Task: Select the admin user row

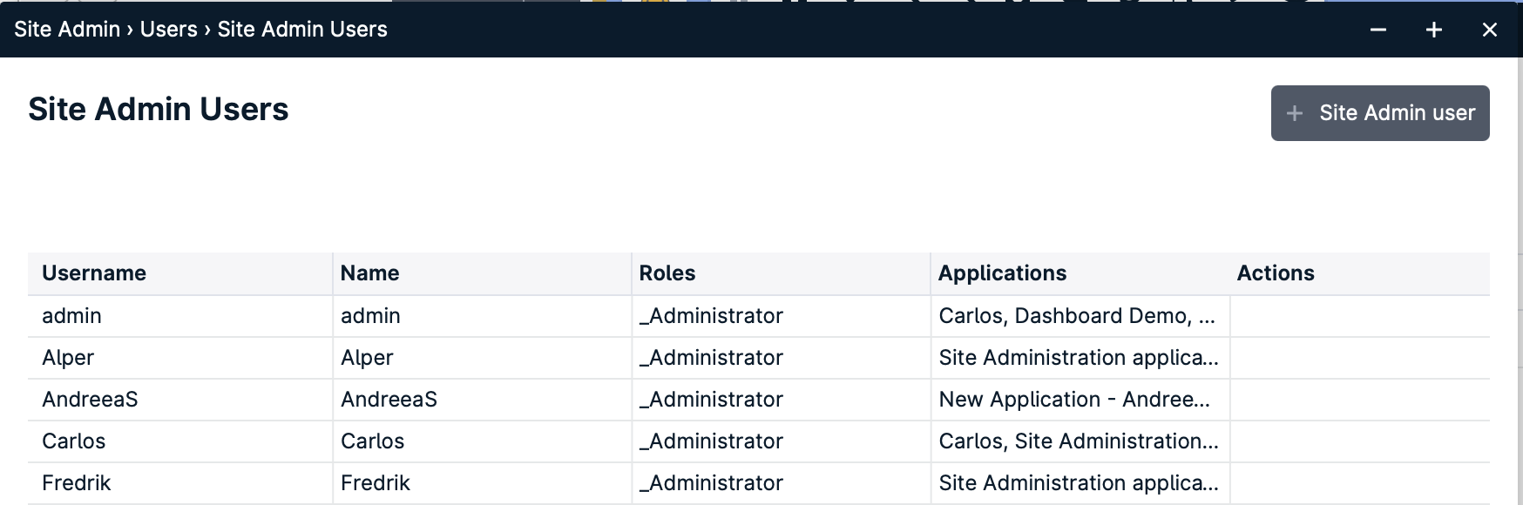Action: click(x=759, y=316)
